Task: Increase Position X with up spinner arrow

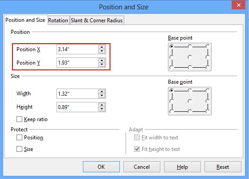Action: click(x=102, y=47)
